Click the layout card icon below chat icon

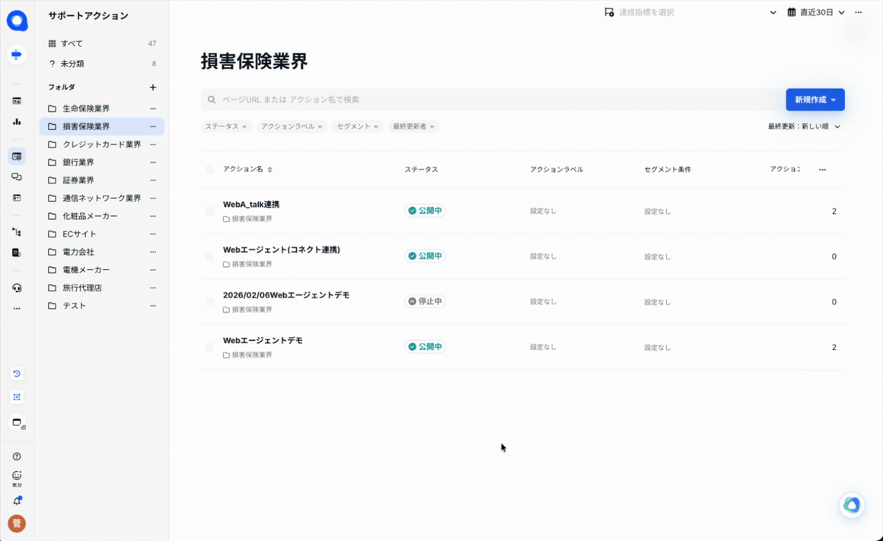[x=17, y=198]
